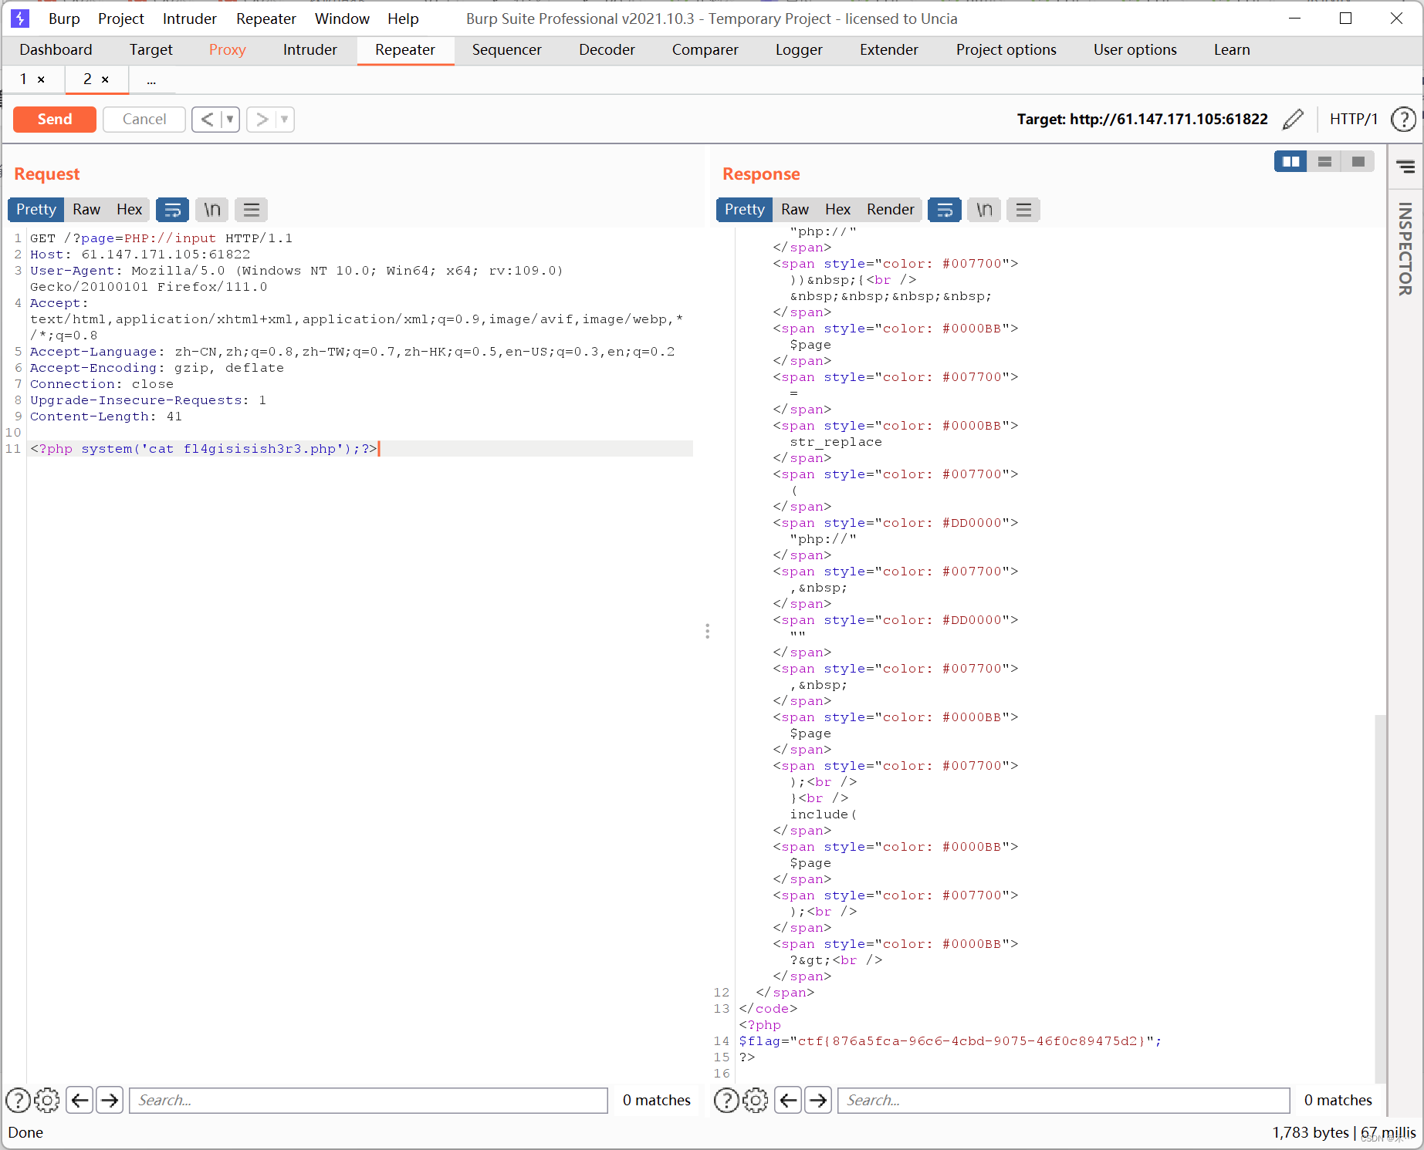Expand the Inspector panel lines icon

pyautogui.click(x=1405, y=167)
